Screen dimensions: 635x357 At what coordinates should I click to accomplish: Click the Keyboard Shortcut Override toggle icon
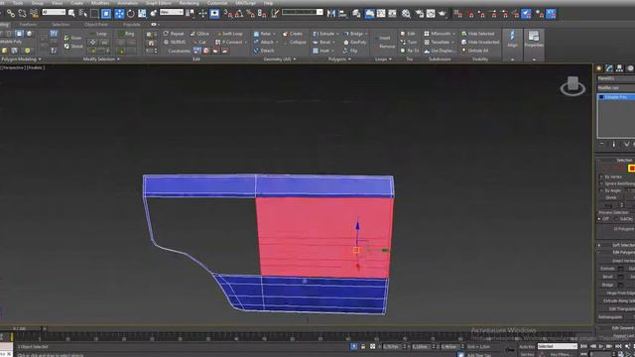[x=214, y=14]
